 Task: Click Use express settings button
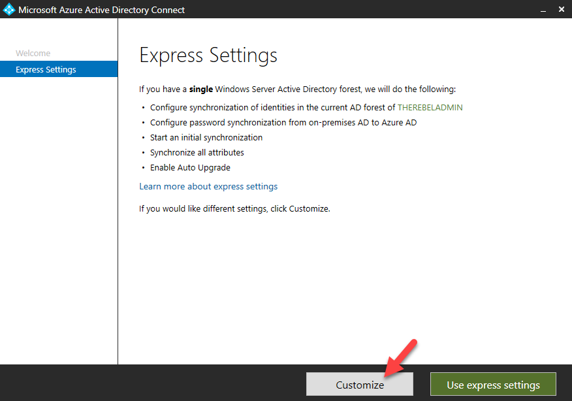[493, 384]
